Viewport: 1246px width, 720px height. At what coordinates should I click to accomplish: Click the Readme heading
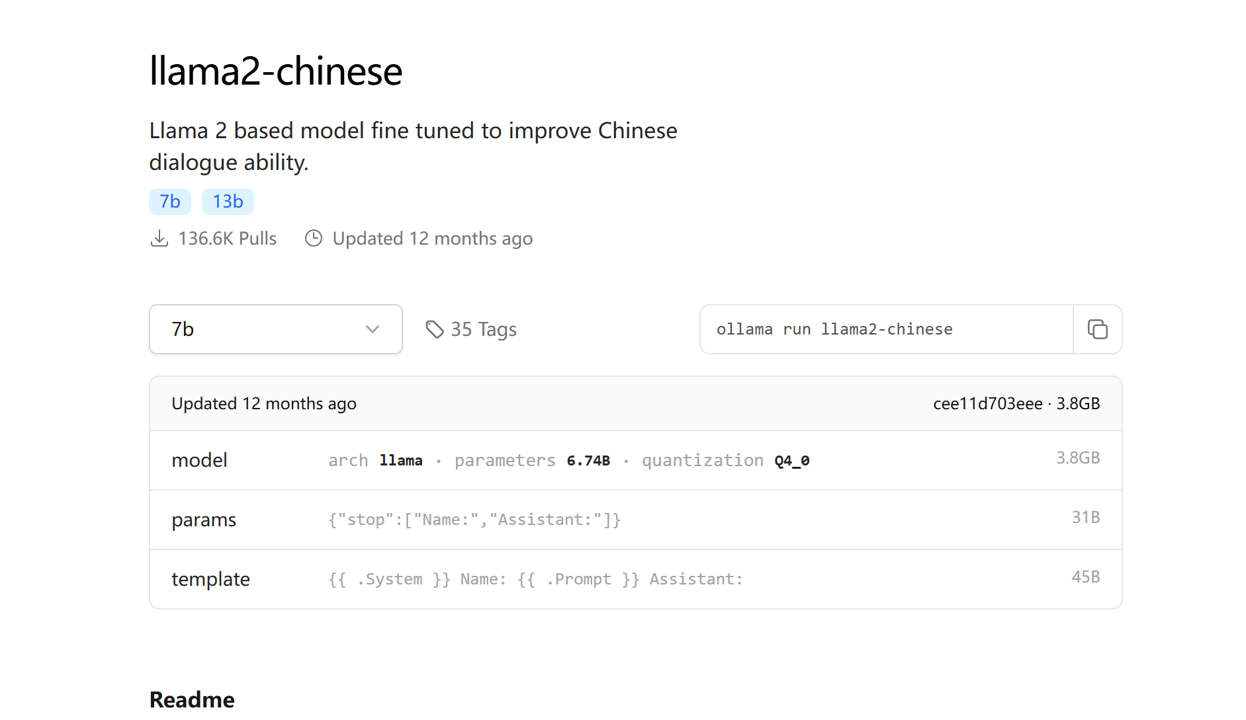(192, 700)
